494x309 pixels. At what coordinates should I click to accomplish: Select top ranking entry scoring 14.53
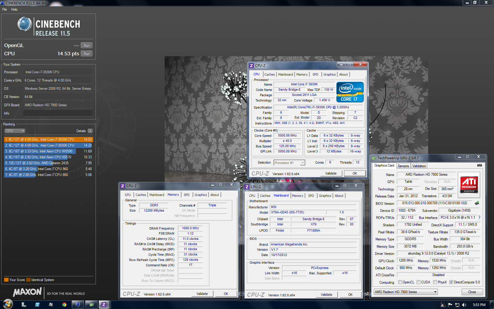click(49, 139)
